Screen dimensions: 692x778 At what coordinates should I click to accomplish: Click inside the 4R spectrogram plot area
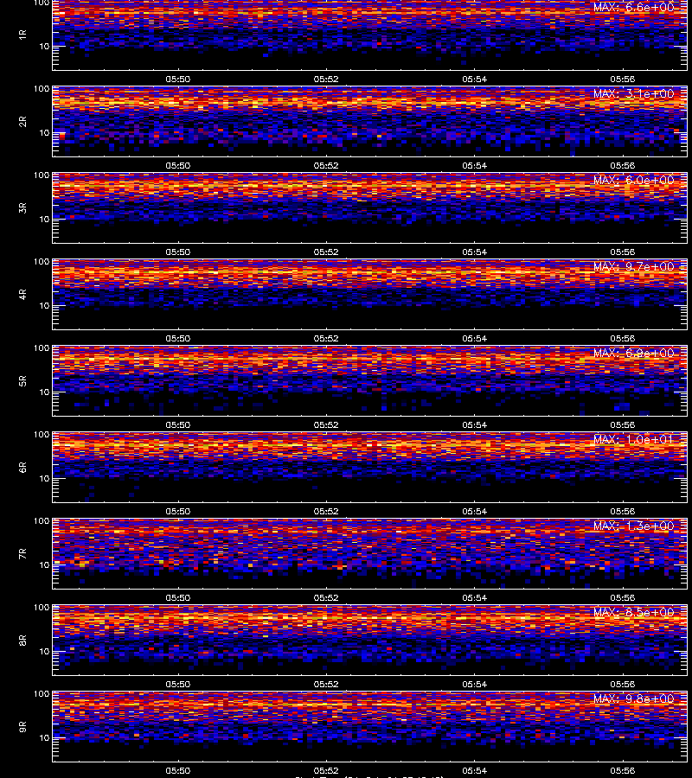pyautogui.click(x=370, y=294)
